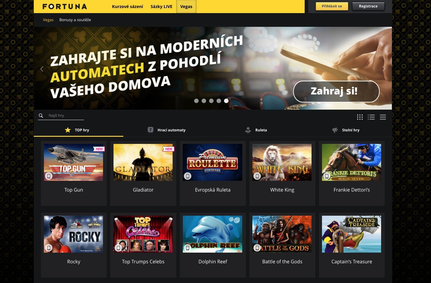Click the Registrace button
Viewport: 431px width, 283px height.
tap(368, 6)
